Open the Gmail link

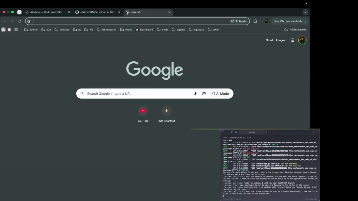click(x=269, y=40)
